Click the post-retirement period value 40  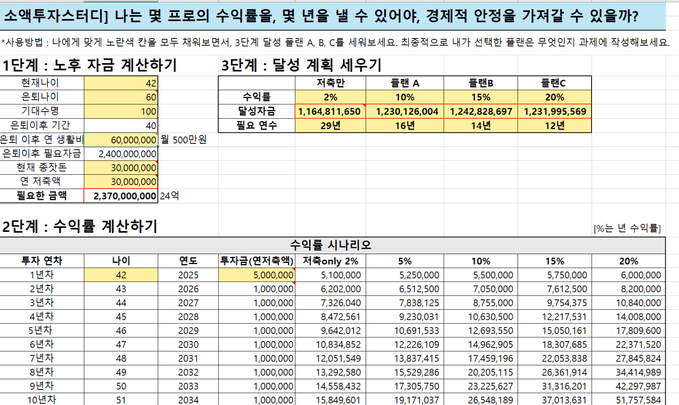121,125
